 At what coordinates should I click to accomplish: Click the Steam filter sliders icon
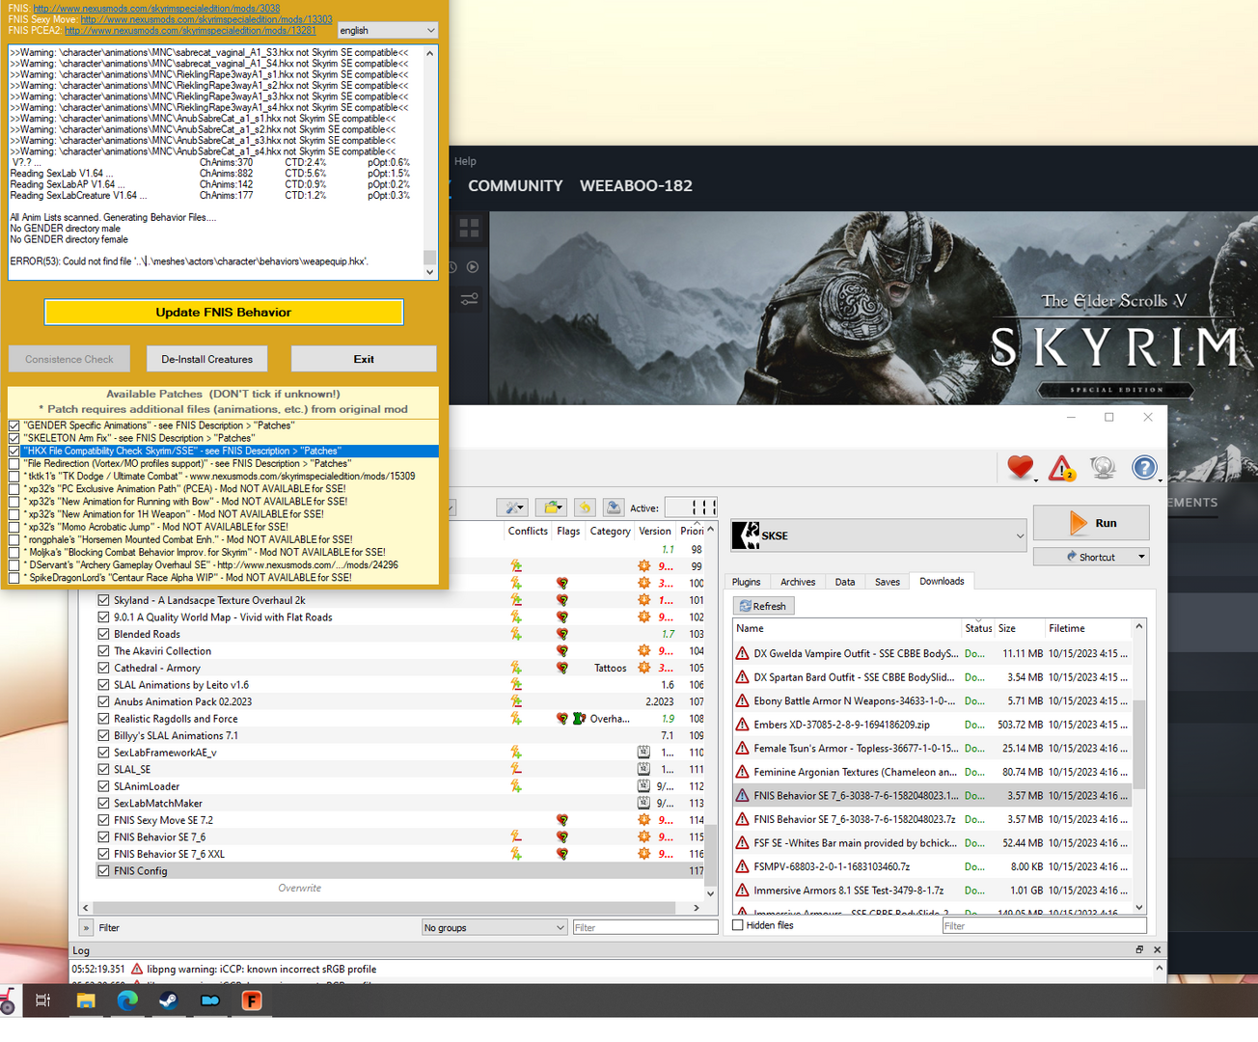[470, 299]
